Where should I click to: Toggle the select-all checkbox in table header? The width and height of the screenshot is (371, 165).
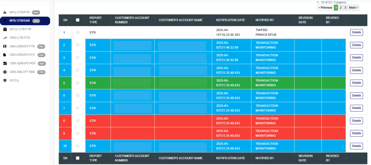[x=78, y=20]
